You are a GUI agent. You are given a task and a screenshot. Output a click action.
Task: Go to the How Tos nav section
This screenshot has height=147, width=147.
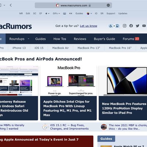click(x=60, y=39)
